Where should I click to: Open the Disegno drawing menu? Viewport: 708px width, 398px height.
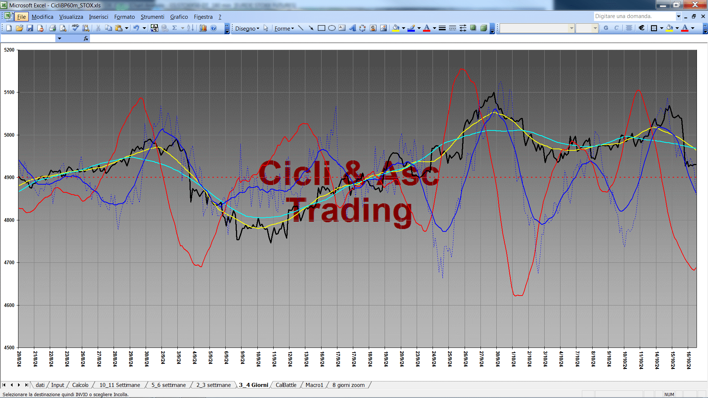tap(247, 28)
